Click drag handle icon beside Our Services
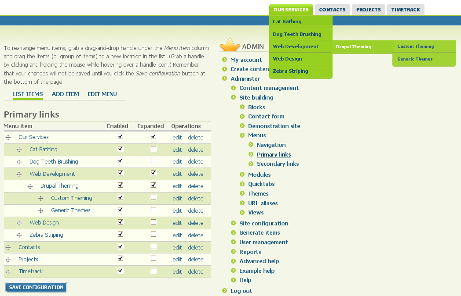Viewport: 461px width, 296px height. [8, 138]
